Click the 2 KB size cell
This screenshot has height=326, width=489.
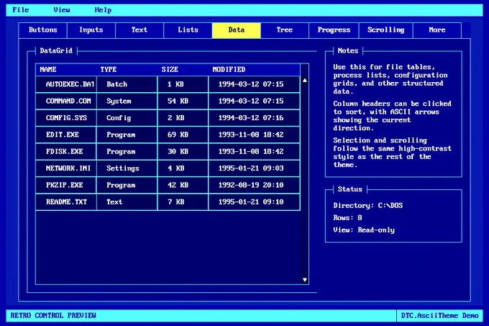coord(183,118)
